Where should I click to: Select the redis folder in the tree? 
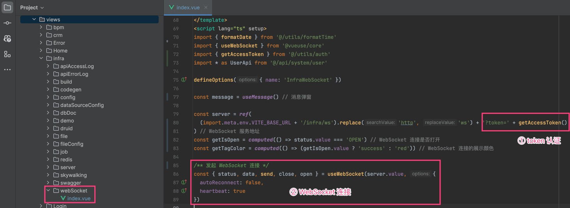66,159
